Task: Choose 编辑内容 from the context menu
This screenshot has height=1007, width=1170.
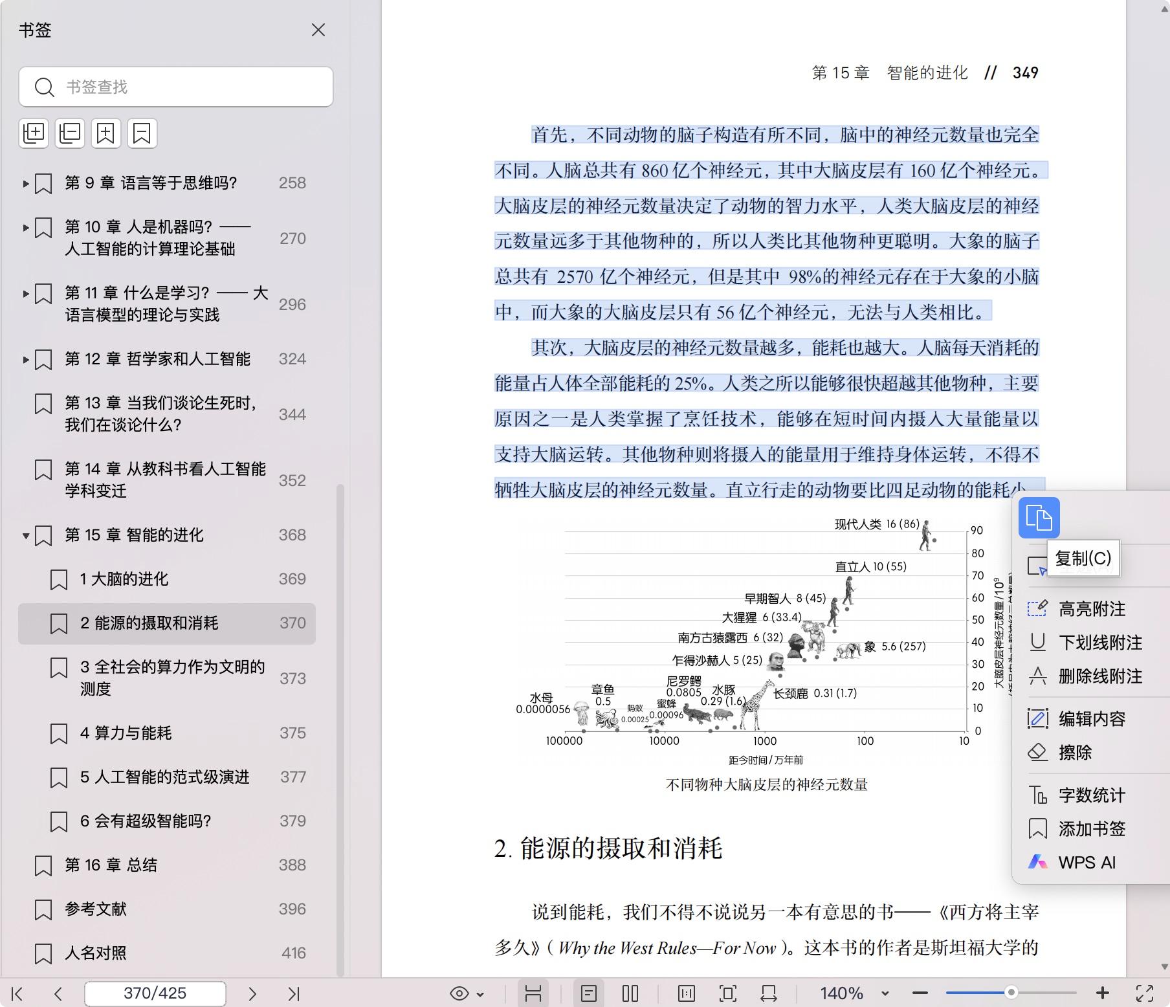Action: click(x=1092, y=719)
